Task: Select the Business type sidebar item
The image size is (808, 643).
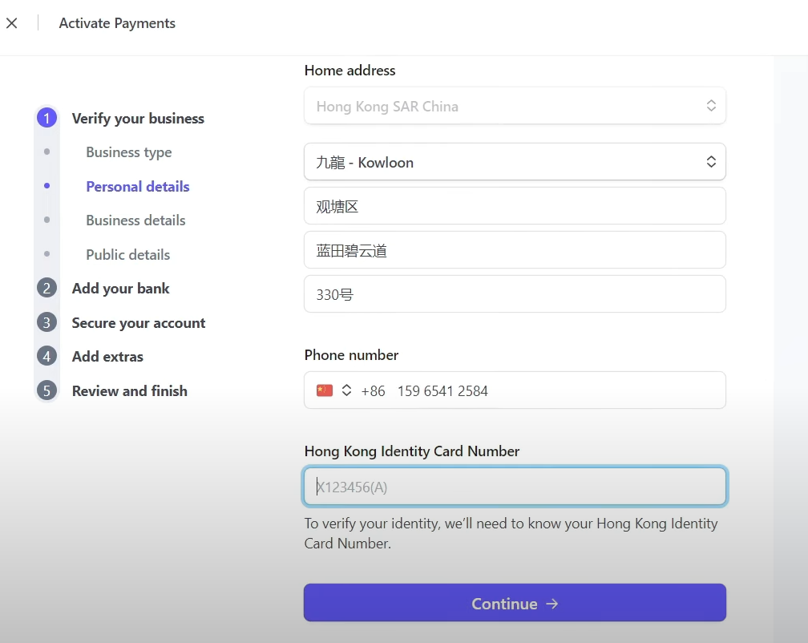Action: (x=128, y=152)
